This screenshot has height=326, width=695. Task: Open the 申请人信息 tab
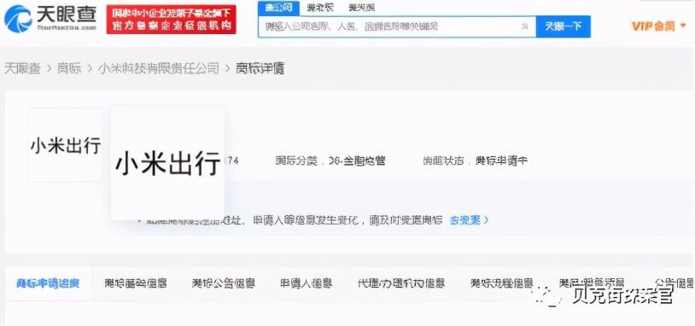click(307, 283)
